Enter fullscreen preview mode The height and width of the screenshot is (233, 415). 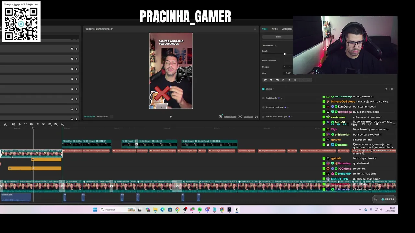click(x=256, y=116)
